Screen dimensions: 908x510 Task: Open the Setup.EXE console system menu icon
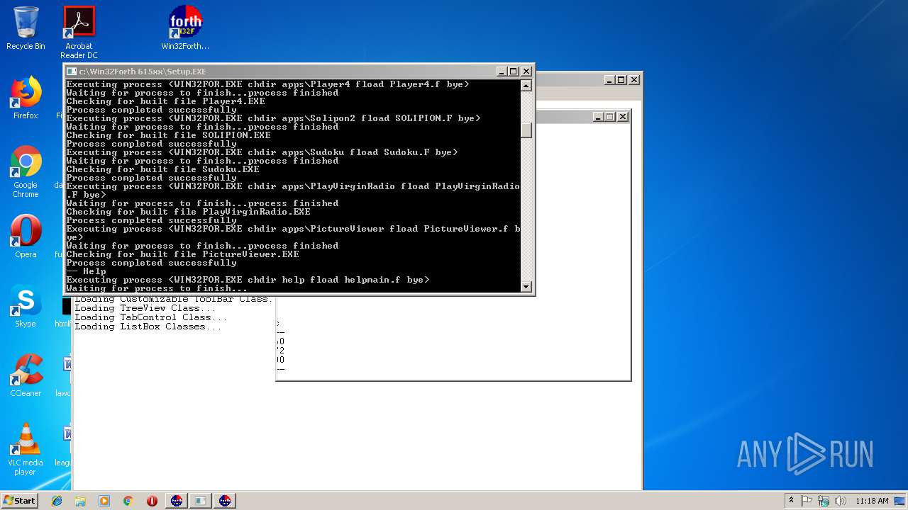pyautogui.click(x=72, y=72)
